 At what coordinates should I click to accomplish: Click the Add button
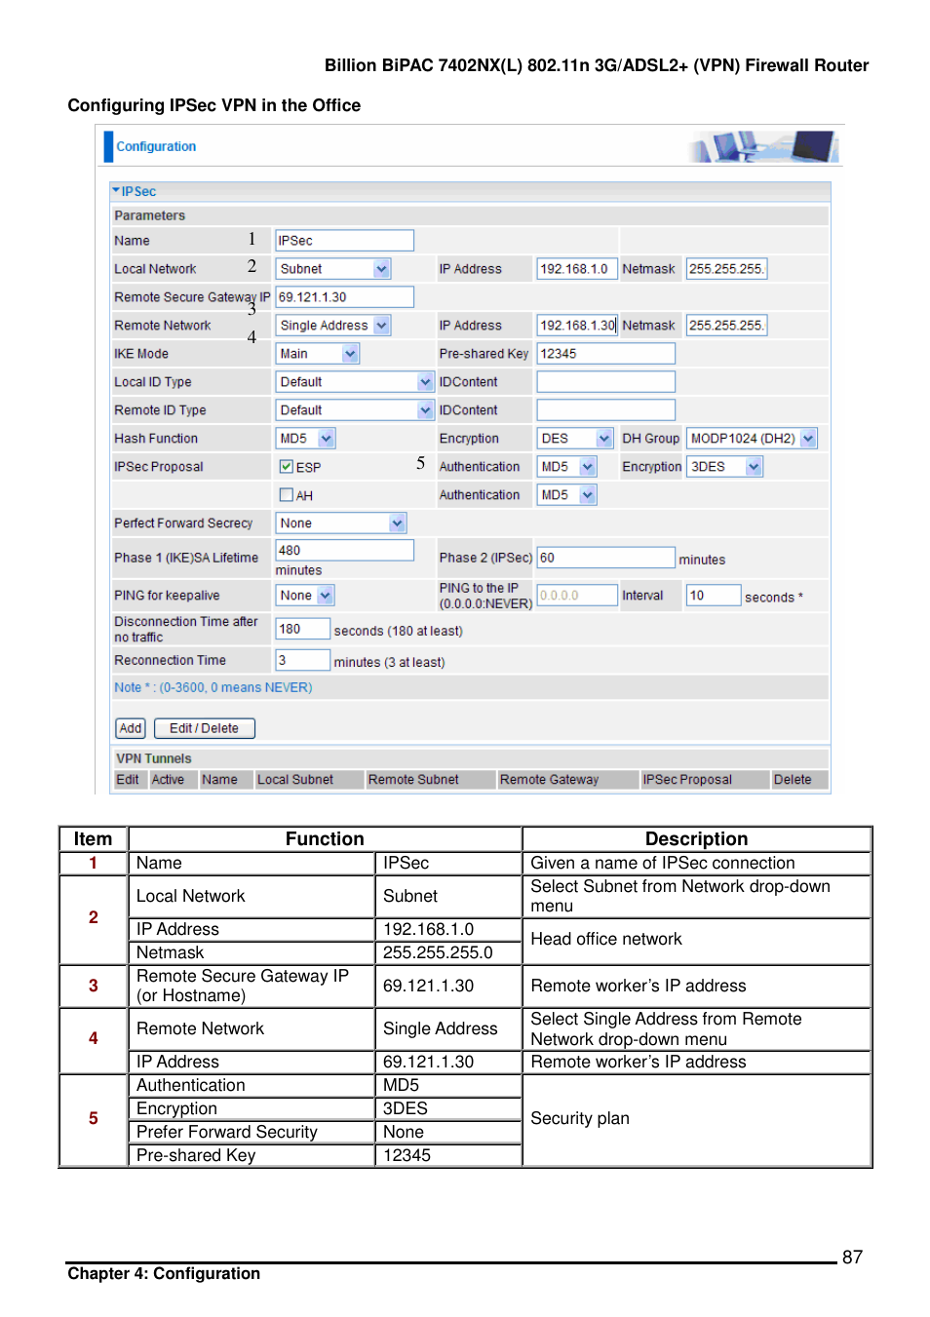coord(131,728)
